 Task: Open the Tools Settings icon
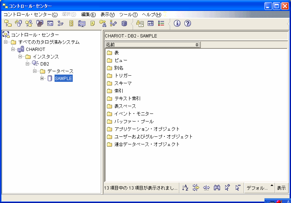click(151, 23)
